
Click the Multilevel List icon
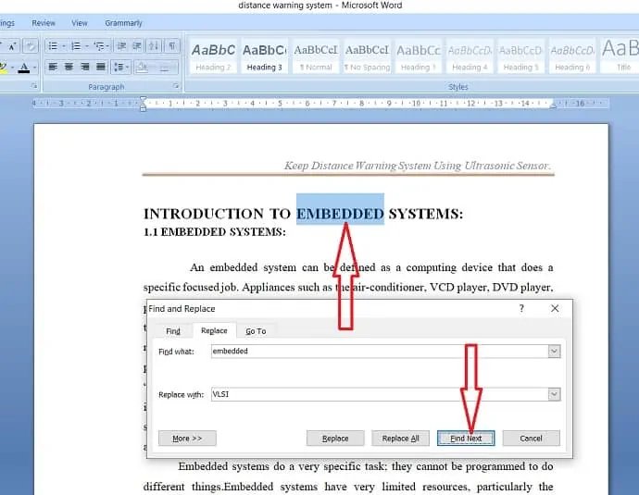coord(99,46)
